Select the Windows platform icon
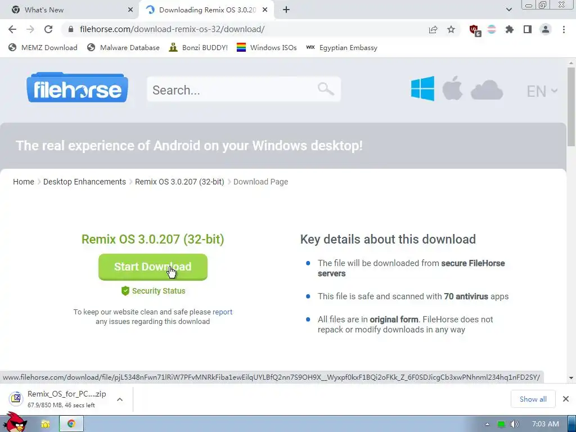The width and height of the screenshot is (576, 432). click(422, 88)
